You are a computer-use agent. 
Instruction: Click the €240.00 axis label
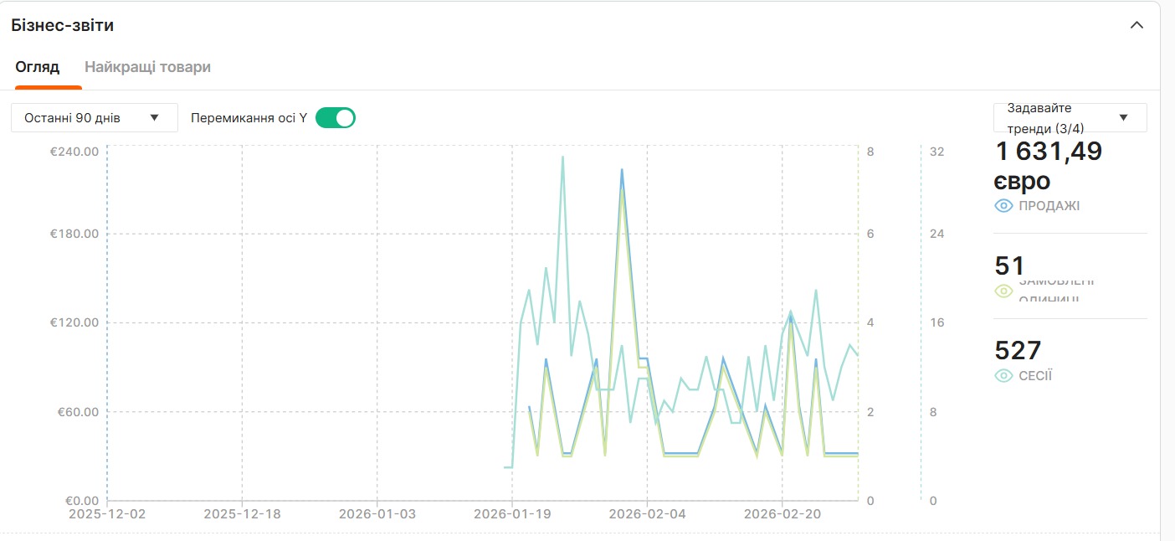coord(74,152)
